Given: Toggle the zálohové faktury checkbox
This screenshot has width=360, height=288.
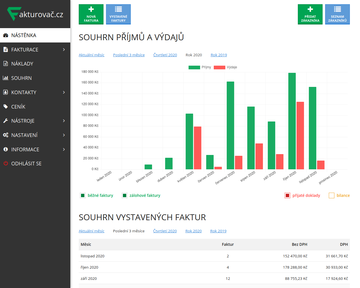Looking at the screenshot, I should point(125,195).
